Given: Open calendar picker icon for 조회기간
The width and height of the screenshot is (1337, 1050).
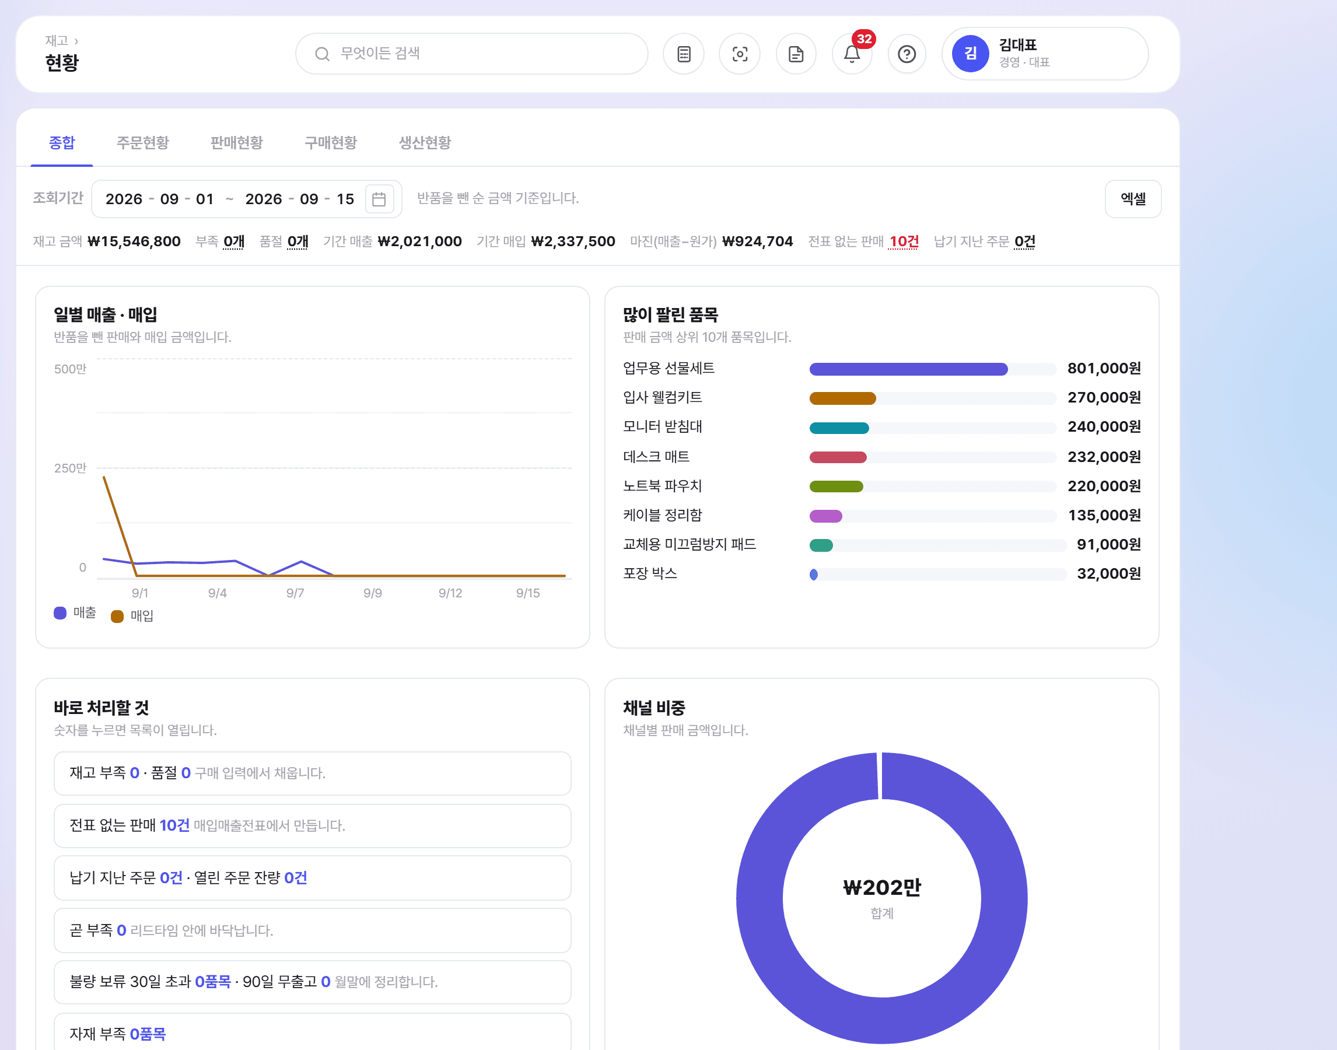Looking at the screenshot, I should coord(379,199).
